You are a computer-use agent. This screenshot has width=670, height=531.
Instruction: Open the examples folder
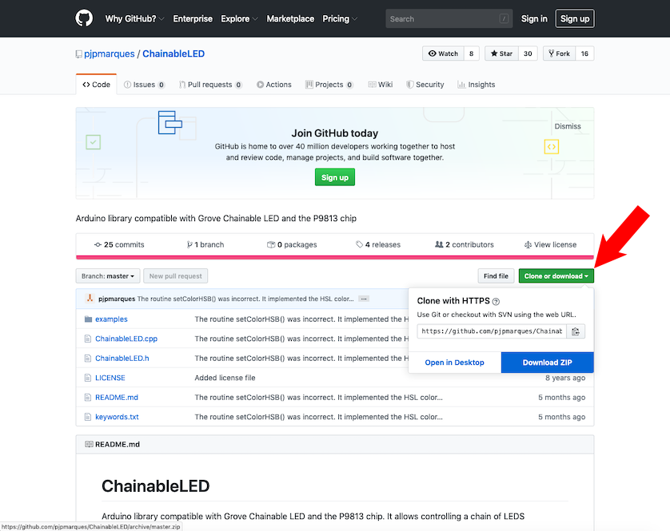pos(111,319)
